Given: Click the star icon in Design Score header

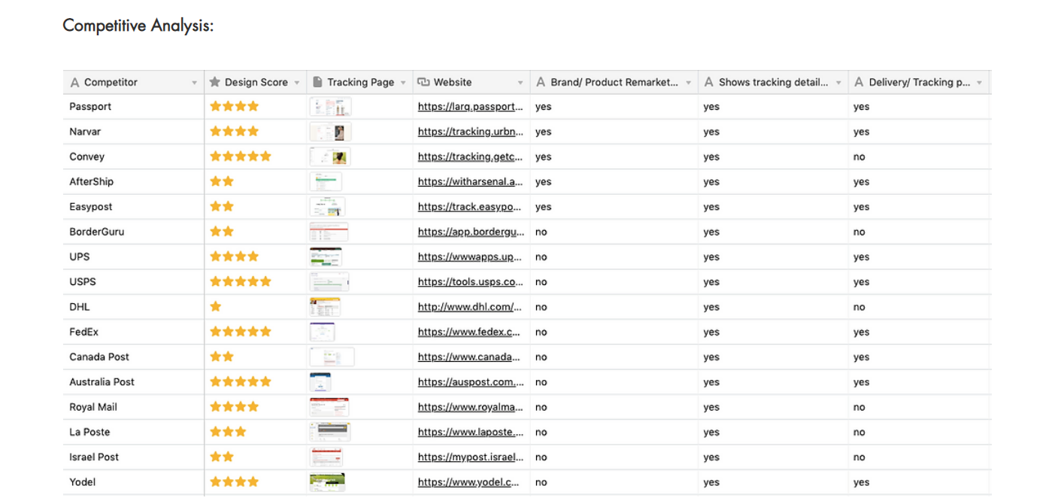Looking at the screenshot, I should [215, 82].
